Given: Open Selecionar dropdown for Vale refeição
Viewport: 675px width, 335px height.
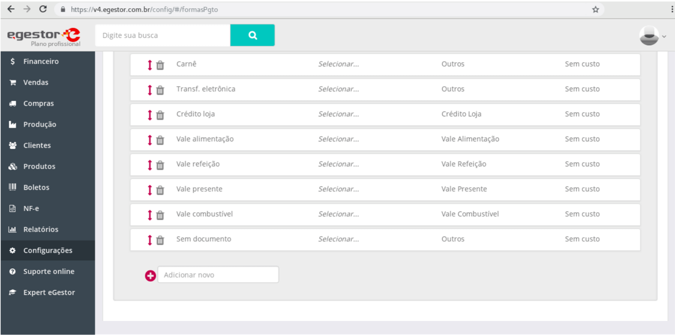Looking at the screenshot, I should [x=339, y=164].
